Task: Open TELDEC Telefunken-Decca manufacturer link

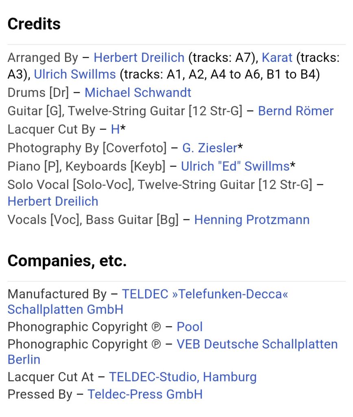Action: point(205,294)
